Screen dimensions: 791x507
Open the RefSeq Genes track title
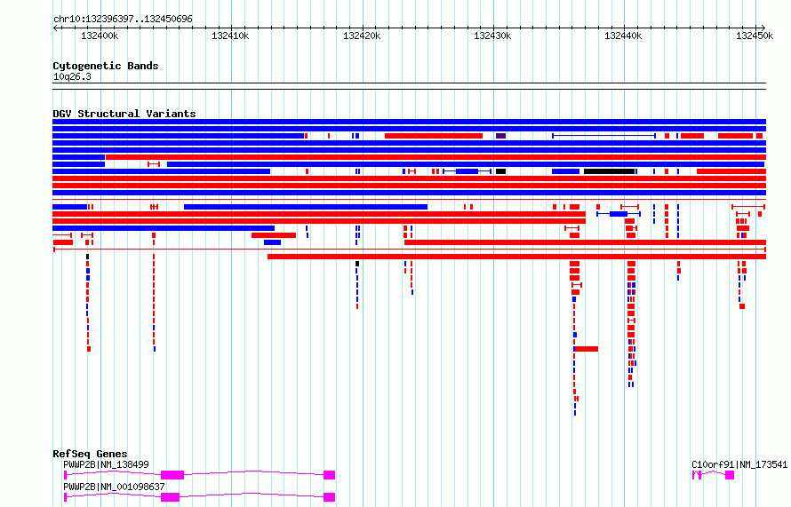90,454
